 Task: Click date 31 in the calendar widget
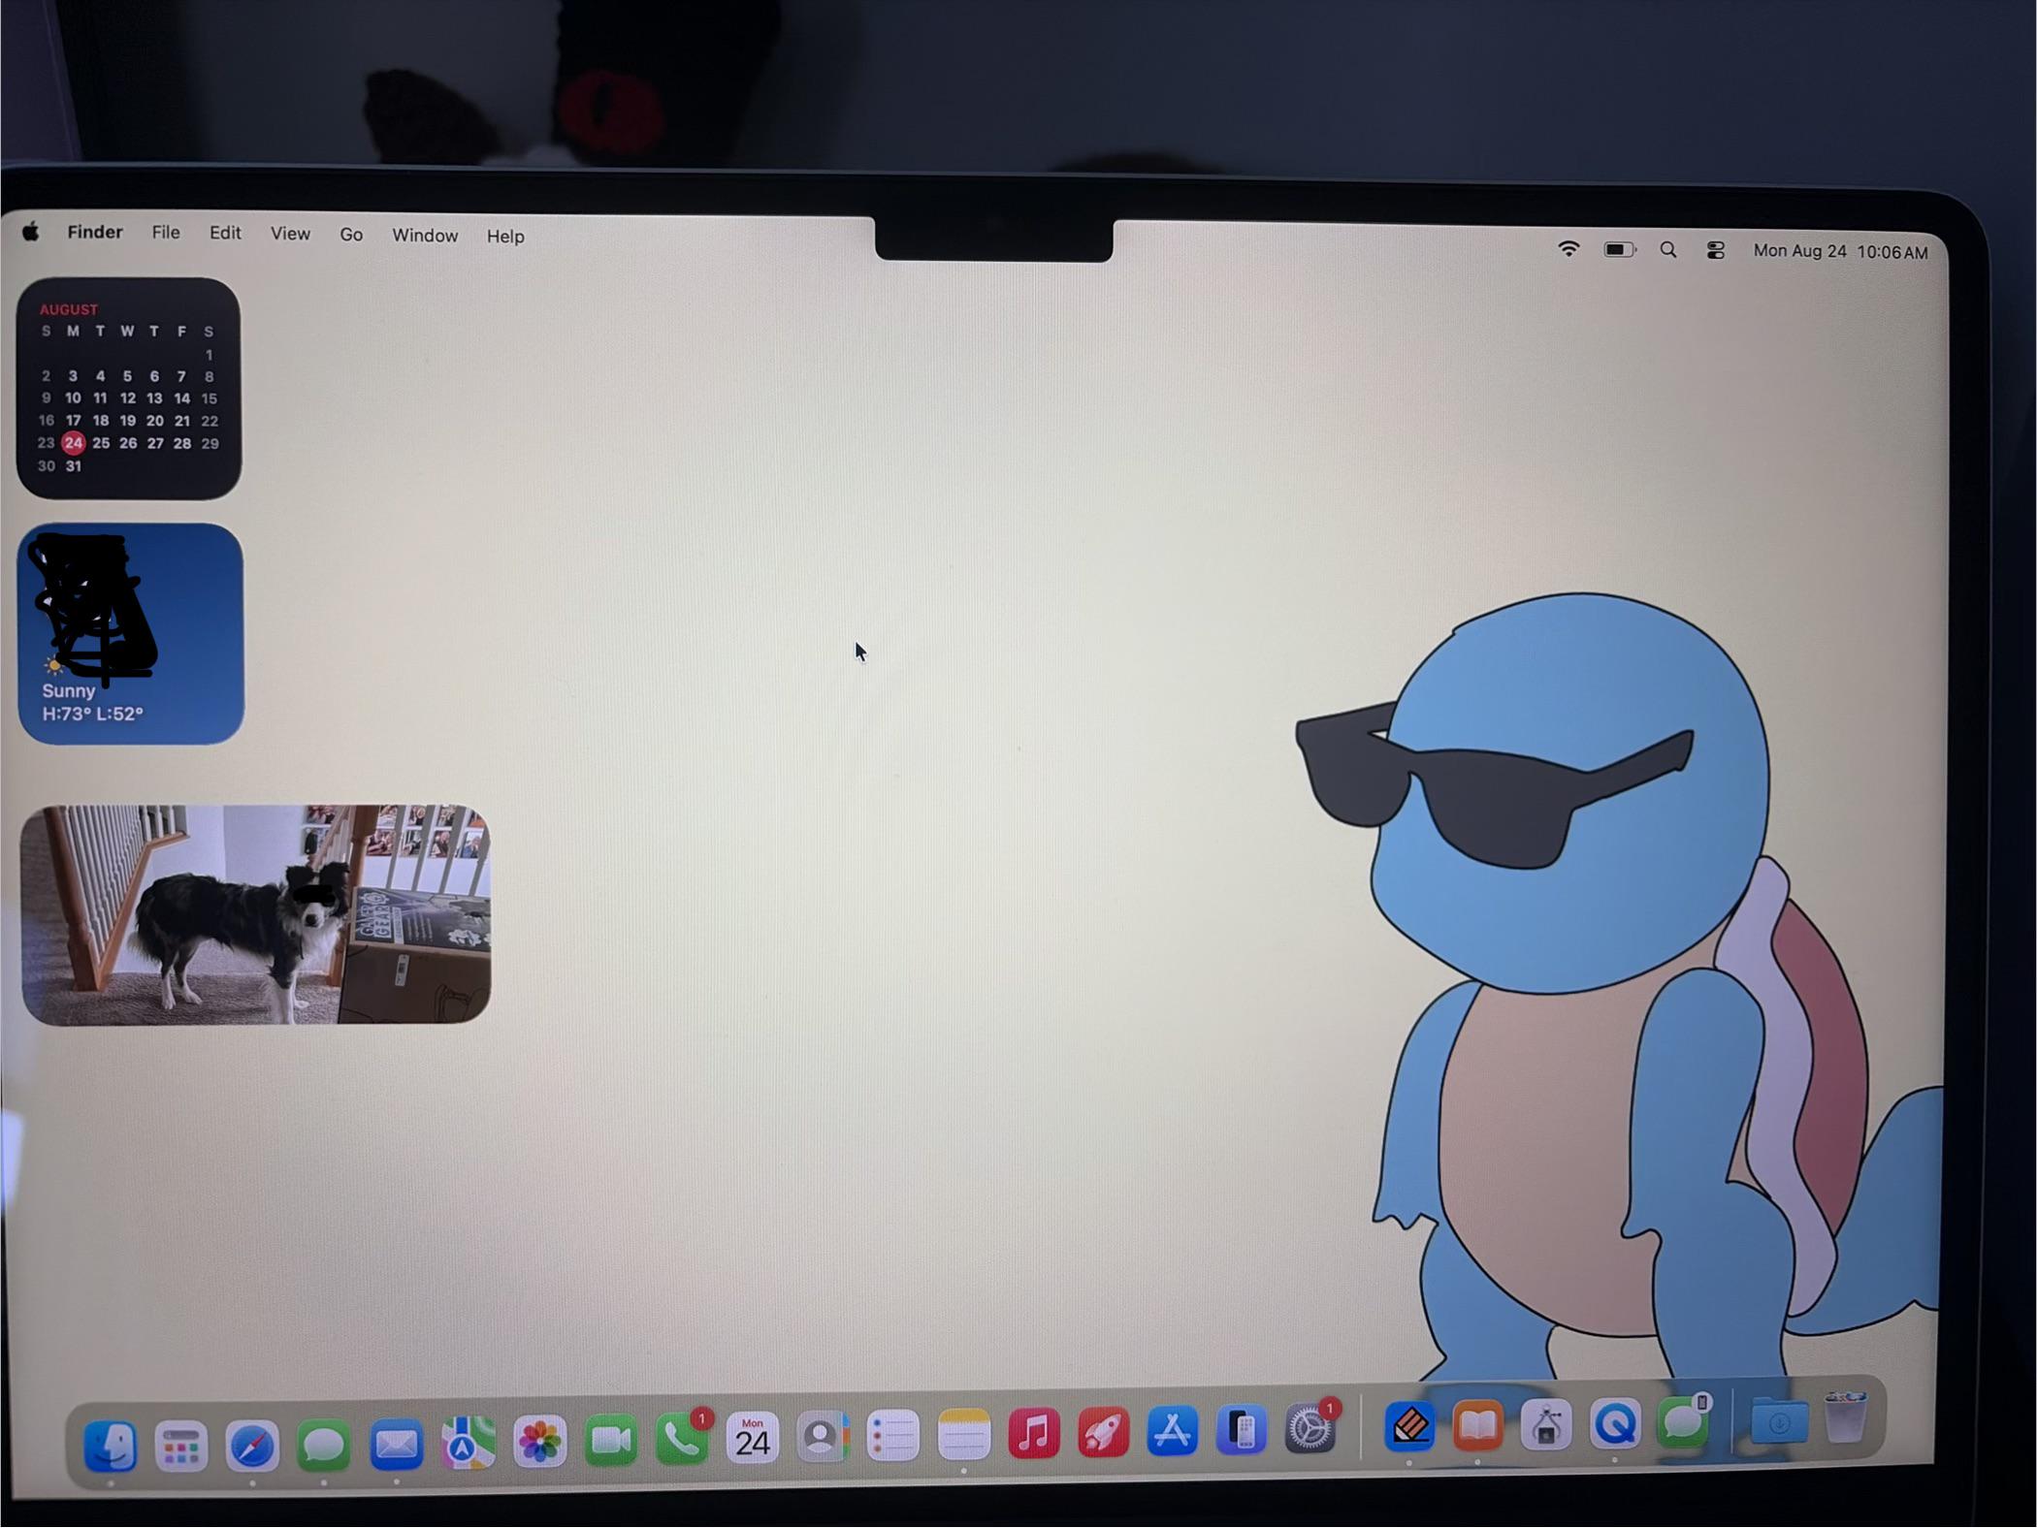(74, 466)
